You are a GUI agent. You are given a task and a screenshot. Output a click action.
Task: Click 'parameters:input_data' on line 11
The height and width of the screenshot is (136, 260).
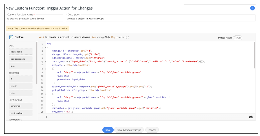pos(71,79)
